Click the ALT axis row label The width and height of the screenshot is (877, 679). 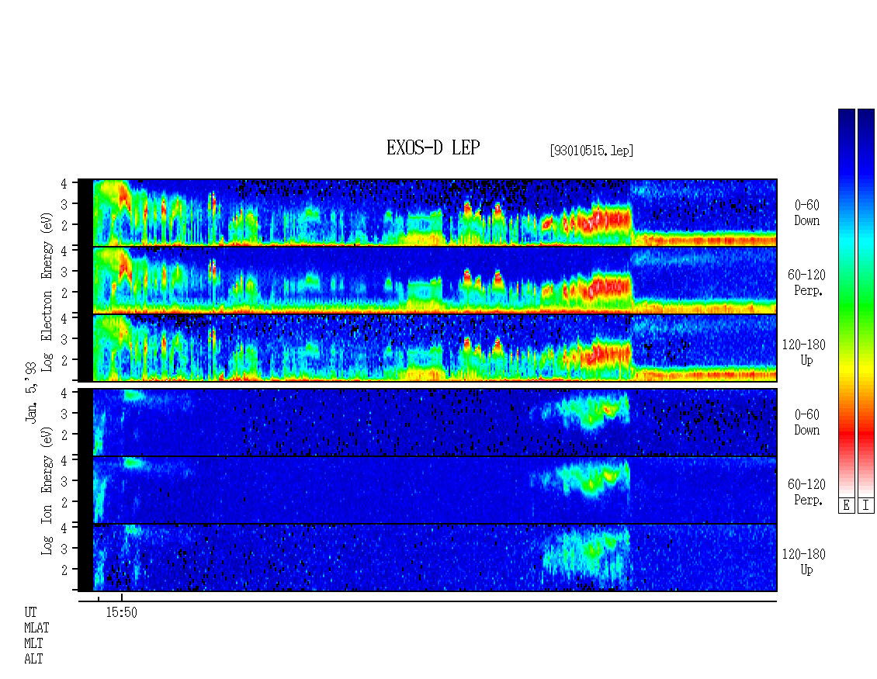33,660
